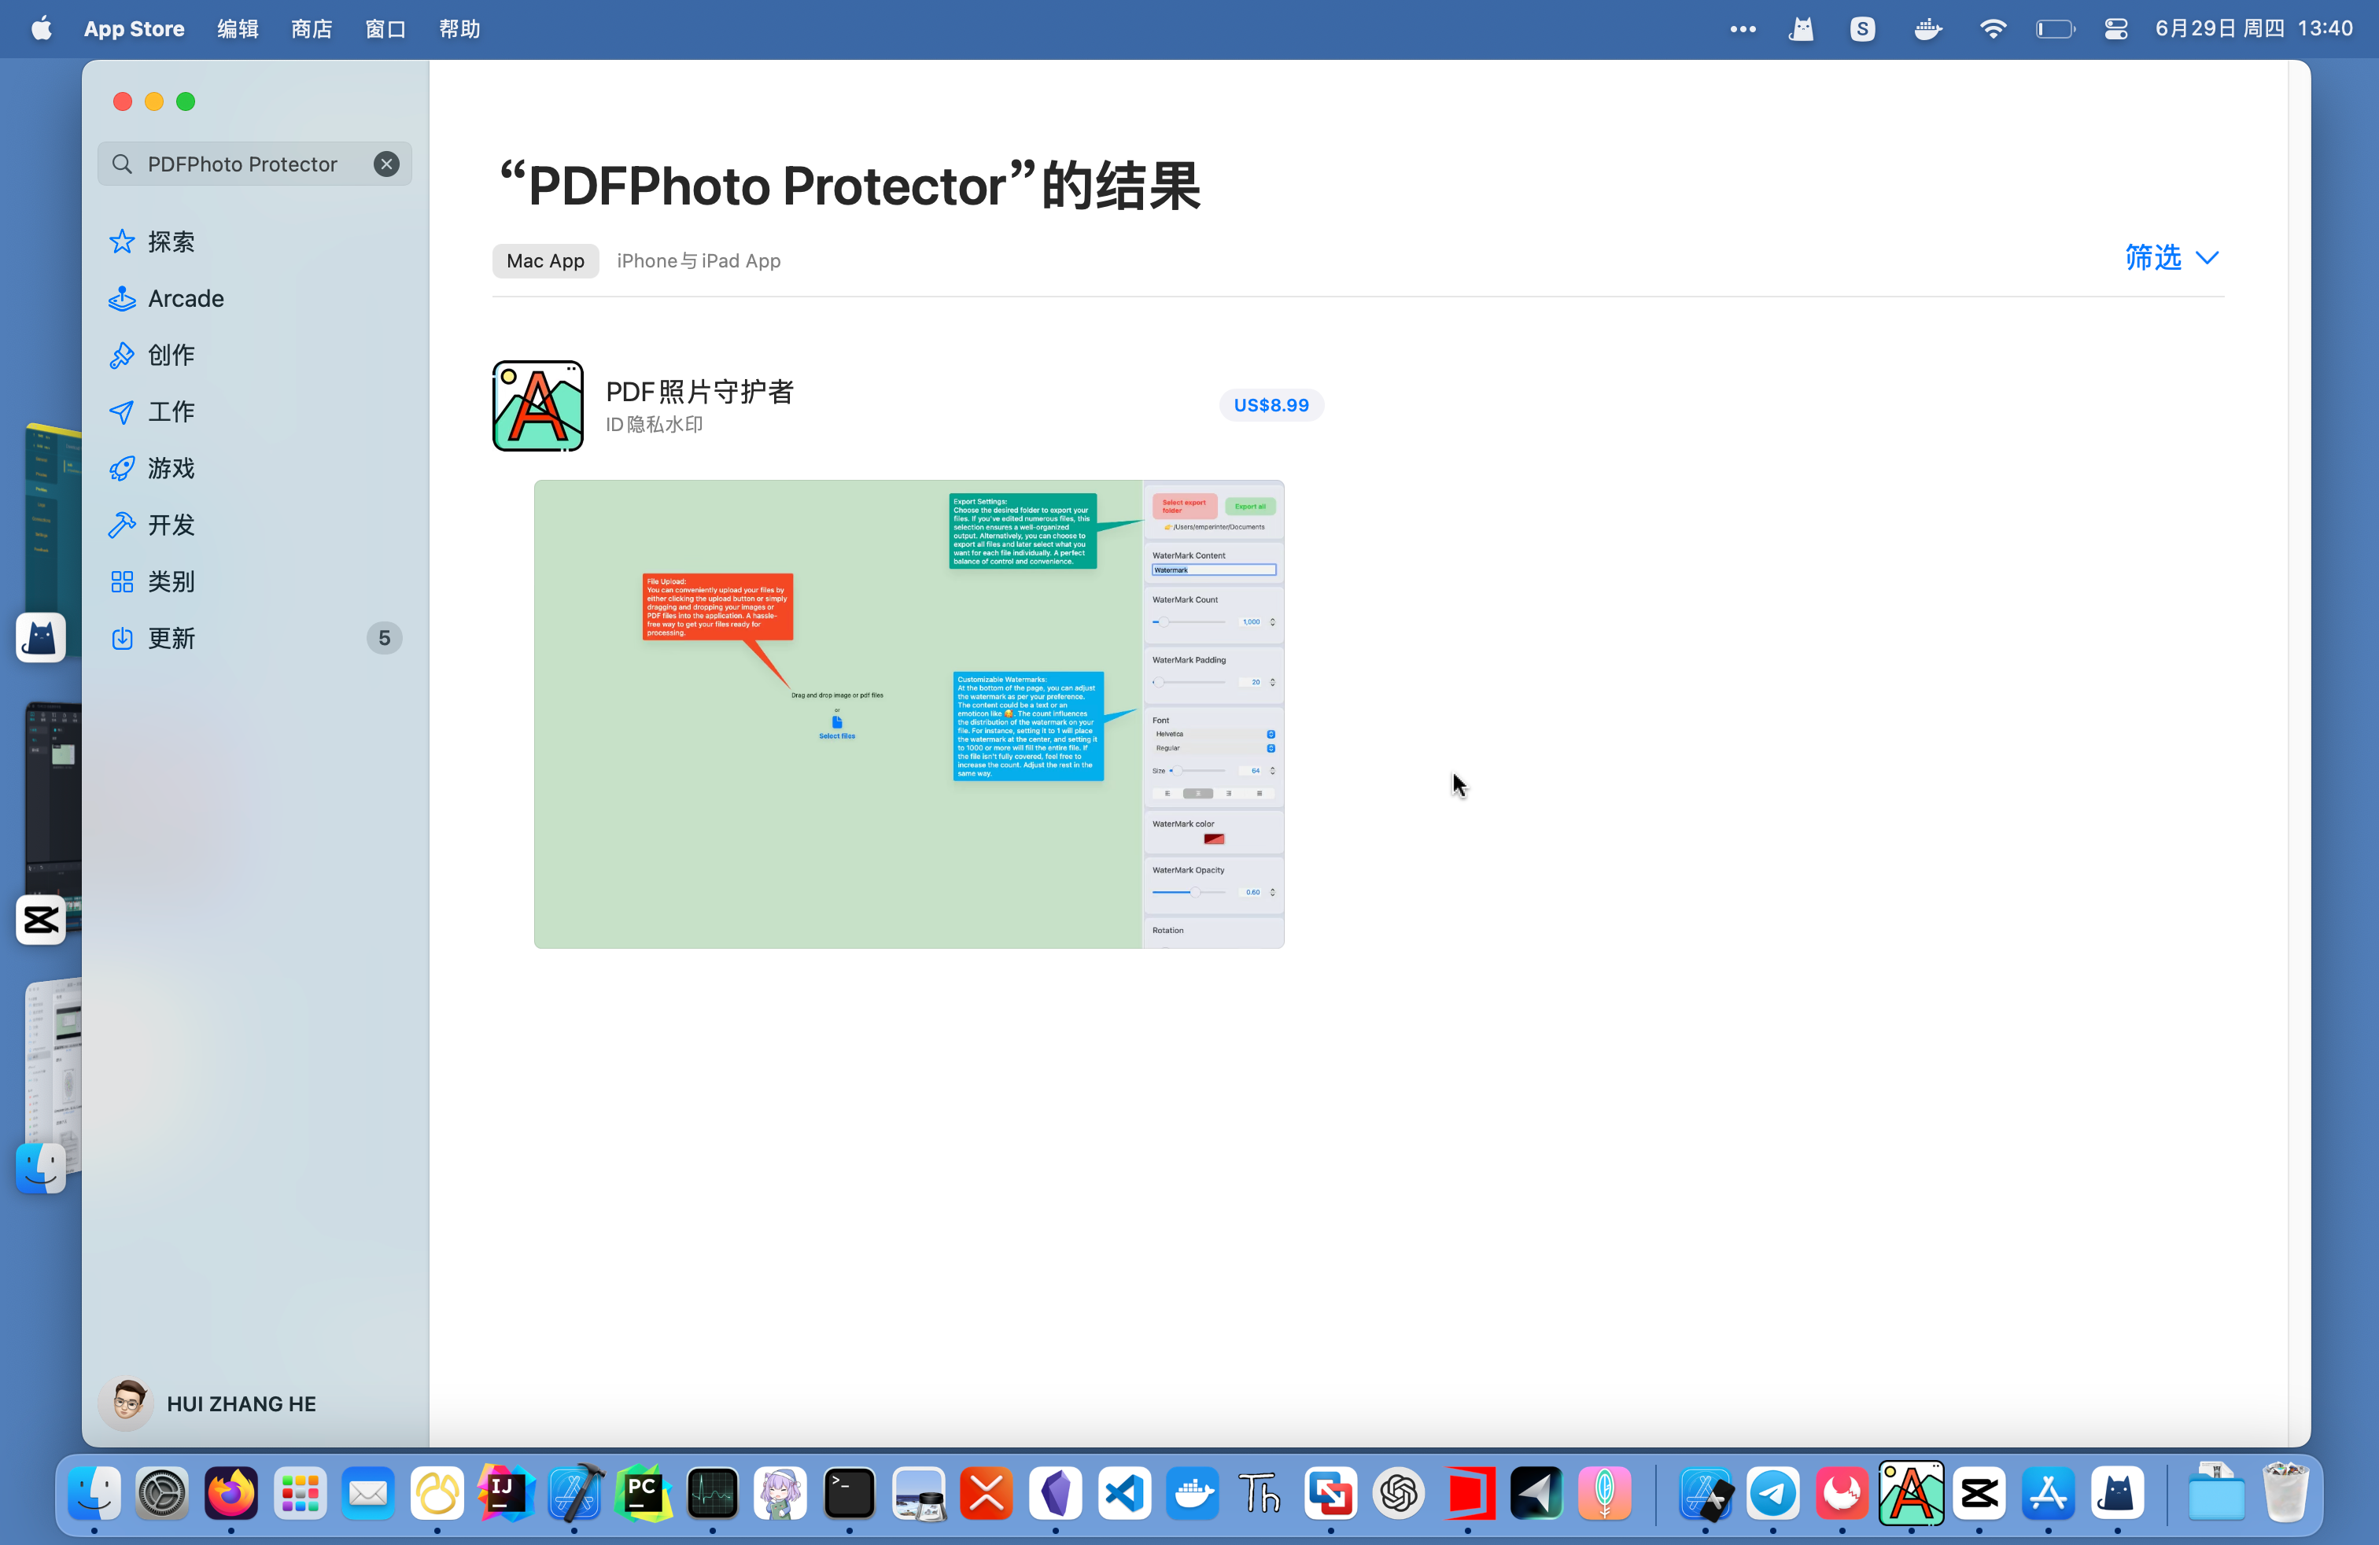The image size is (2379, 1545).
Task: Open Launchpad from the Dock
Action: pyautogui.click(x=300, y=1493)
